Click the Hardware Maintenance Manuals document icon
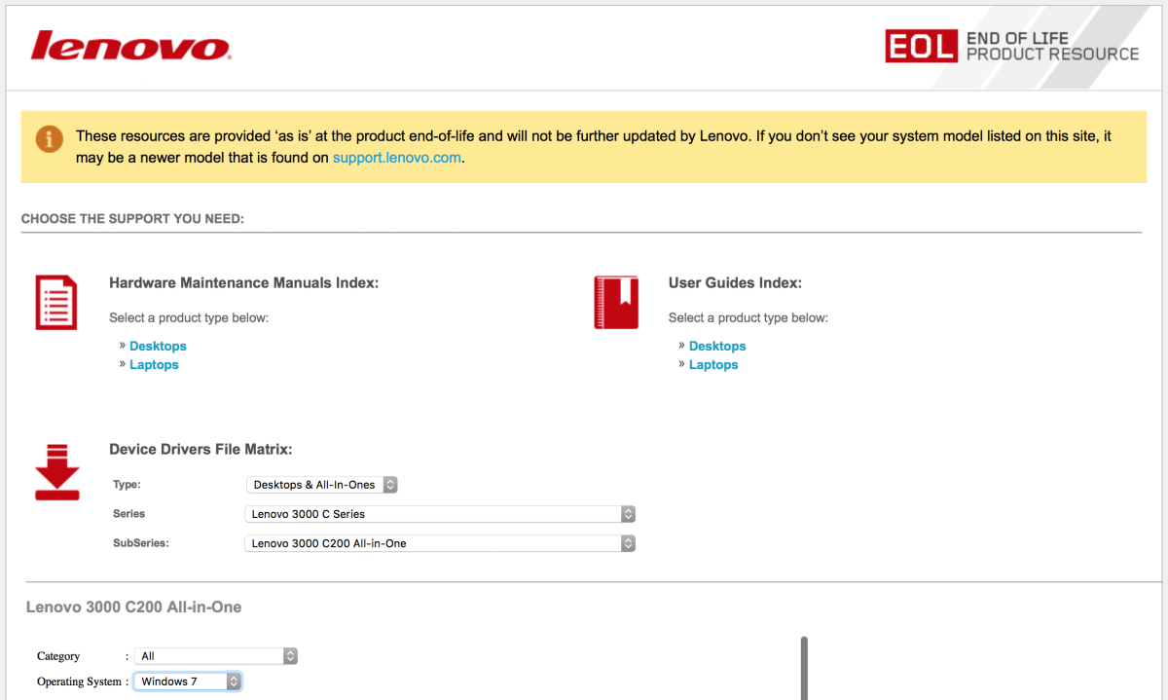 [56, 302]
